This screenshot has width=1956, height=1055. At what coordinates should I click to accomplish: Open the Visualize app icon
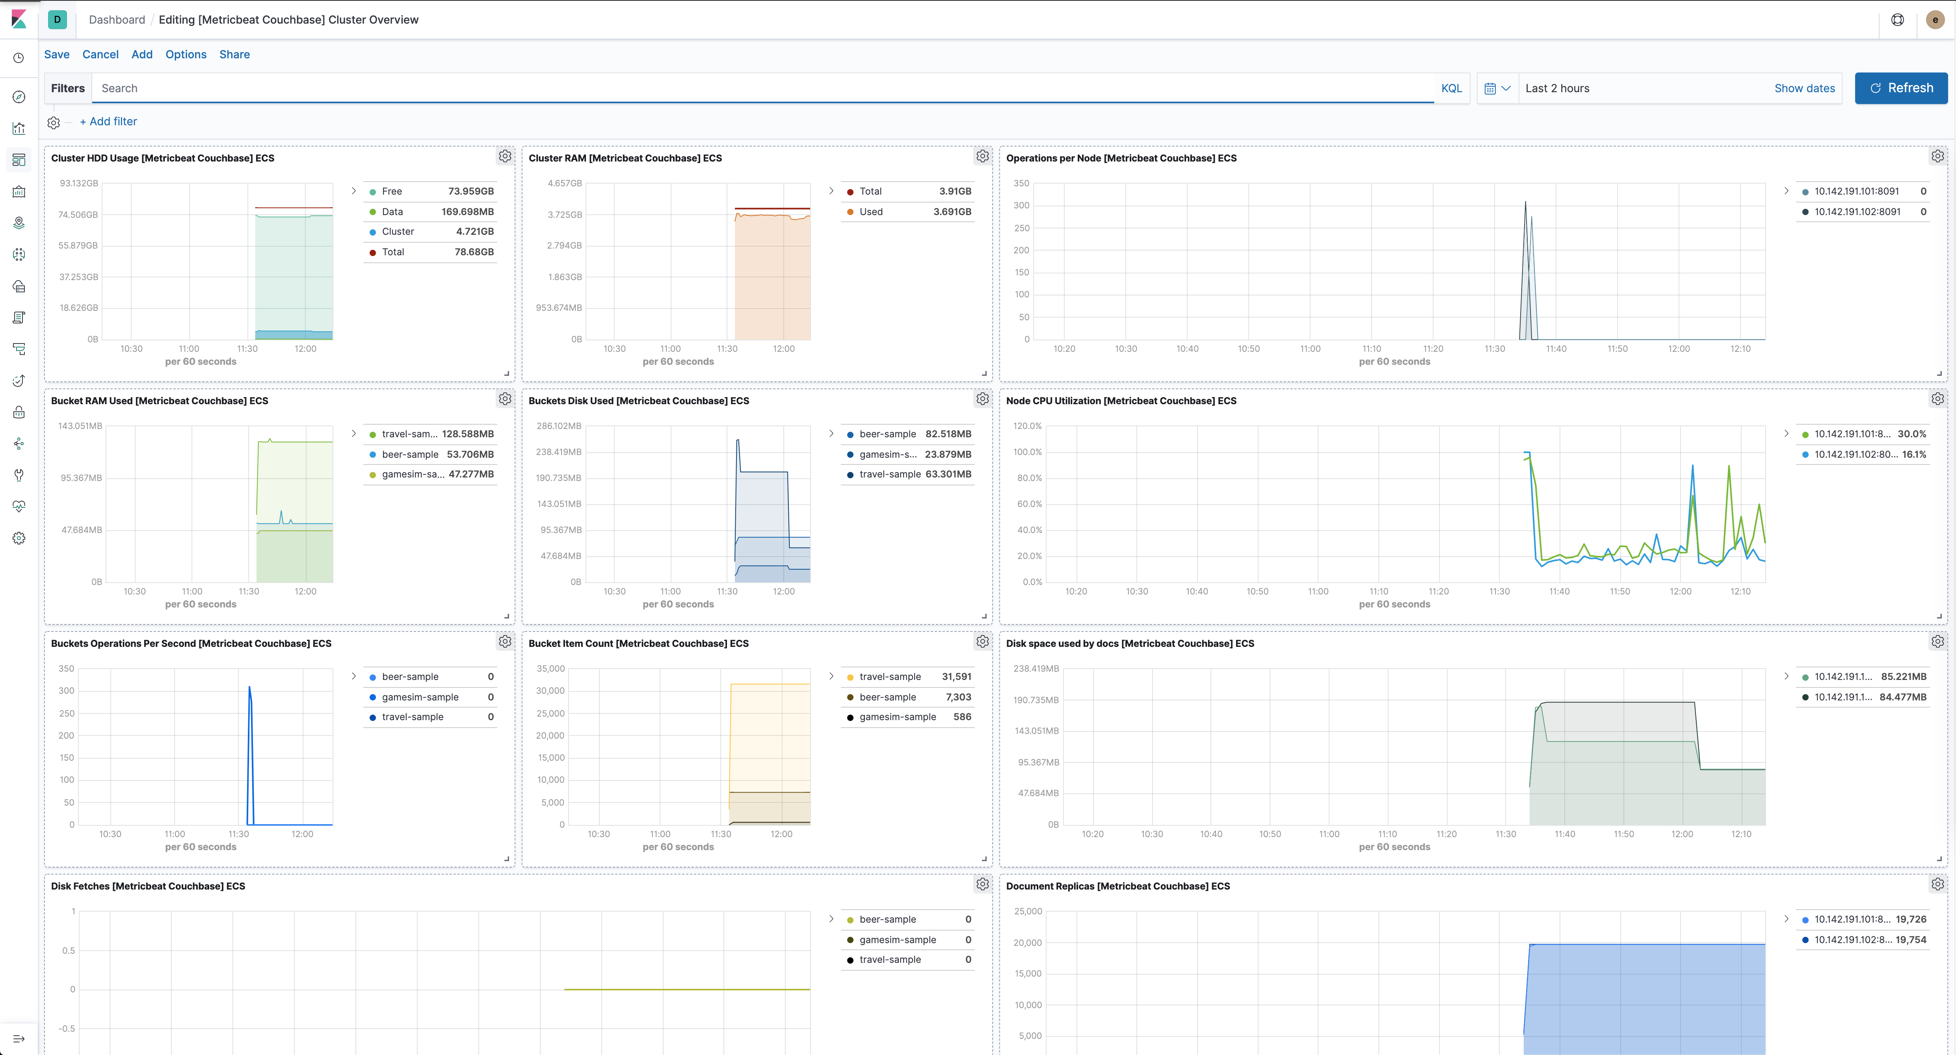click(19, 128)
